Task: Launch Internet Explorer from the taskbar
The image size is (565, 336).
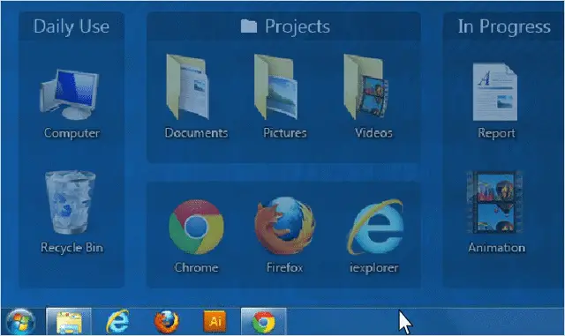Action: click(117, 321)
